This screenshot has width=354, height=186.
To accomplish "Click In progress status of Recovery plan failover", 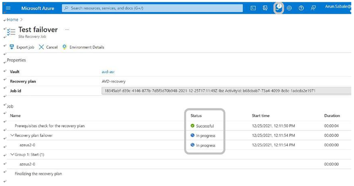I will (x=206, y=135).
